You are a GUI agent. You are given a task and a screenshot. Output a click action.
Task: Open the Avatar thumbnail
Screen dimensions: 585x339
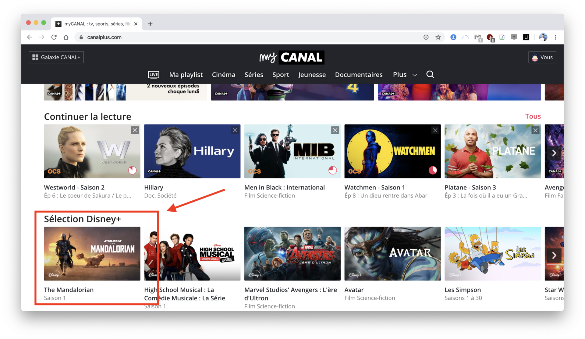pyautogui.click(x=392, y=253)
